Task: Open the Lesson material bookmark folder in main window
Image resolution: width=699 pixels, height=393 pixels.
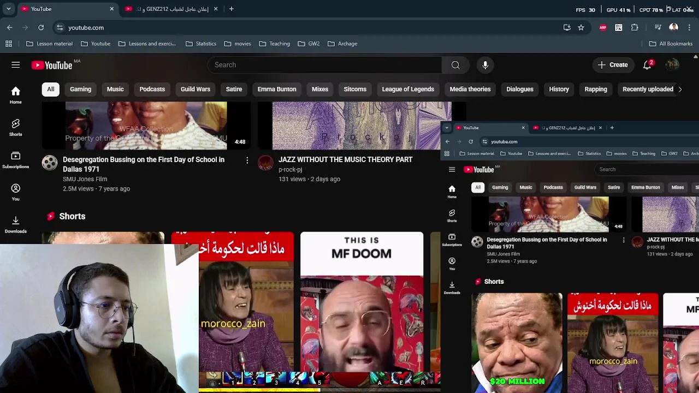Action: tap(49, 44)
